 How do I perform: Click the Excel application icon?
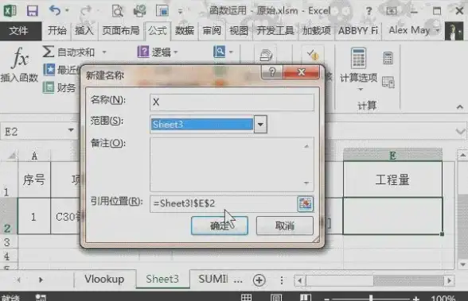(x=10, y=11)
